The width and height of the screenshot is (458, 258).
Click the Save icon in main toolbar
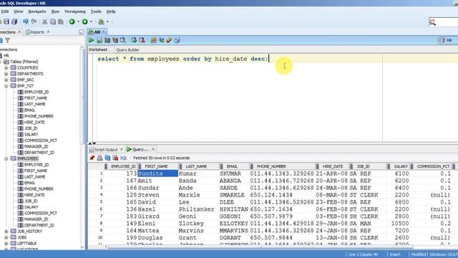point(6,21)
